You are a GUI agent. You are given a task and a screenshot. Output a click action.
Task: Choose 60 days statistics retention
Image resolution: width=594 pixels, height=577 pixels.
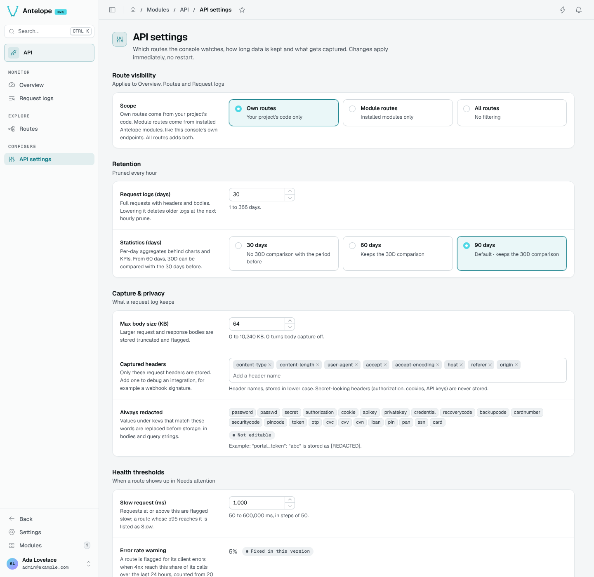(398, 253)
